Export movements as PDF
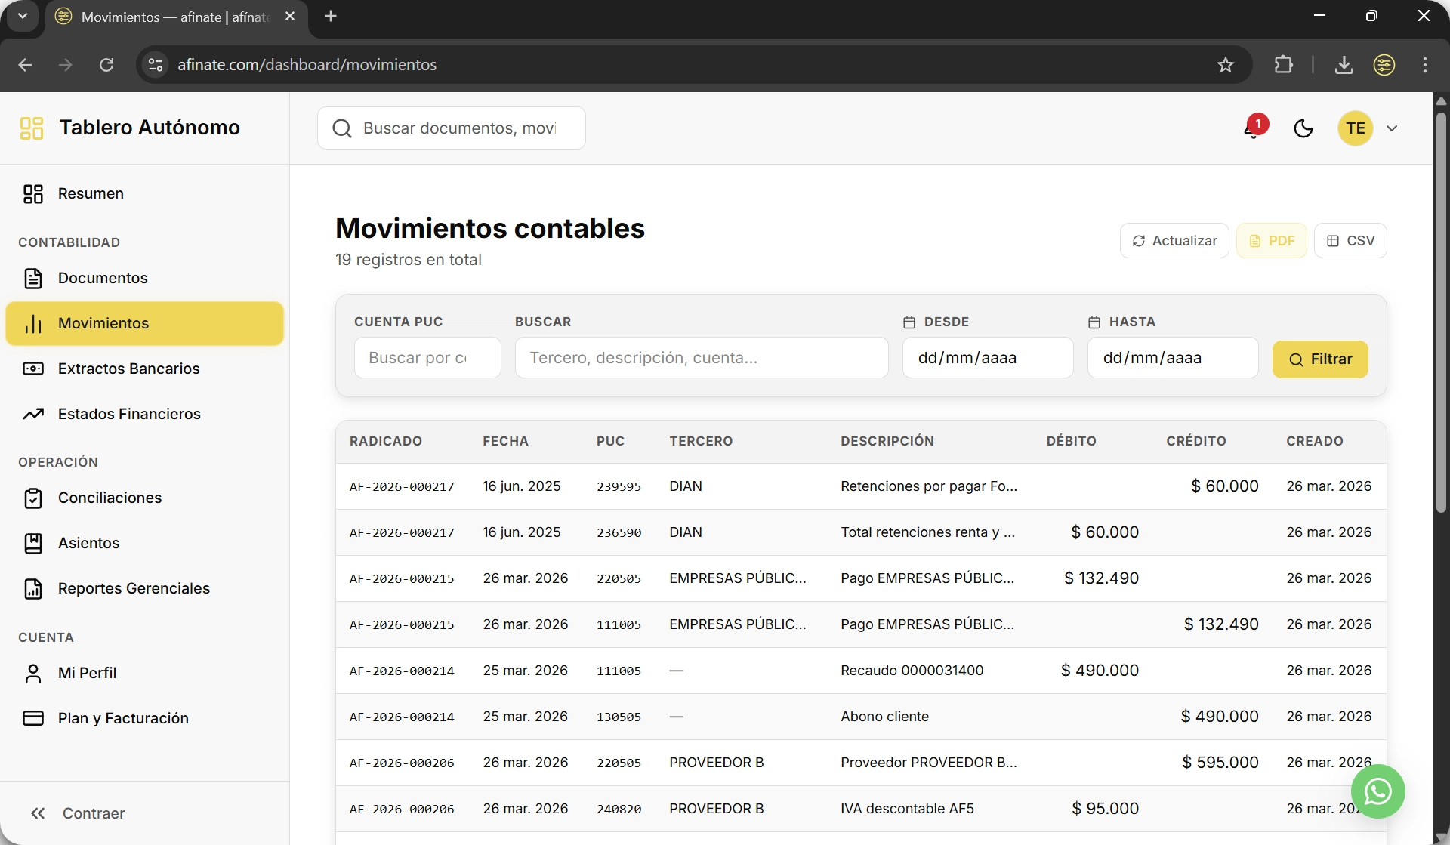Image resolution: width=1450 pixels, height=845 pixels. tap(1272, 240)
